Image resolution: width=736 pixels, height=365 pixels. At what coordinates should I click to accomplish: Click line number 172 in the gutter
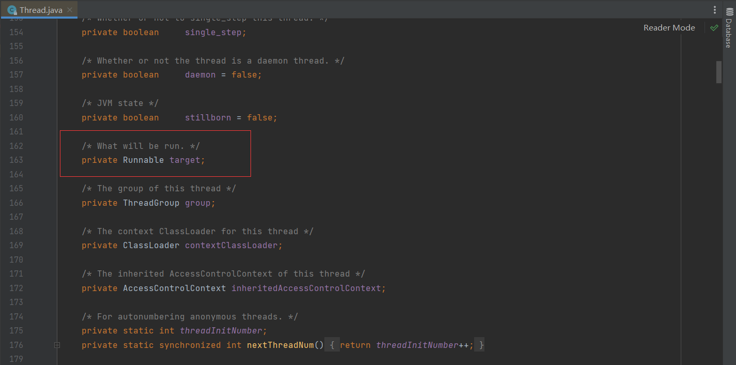pyautogui.click(x=17, y=288)
